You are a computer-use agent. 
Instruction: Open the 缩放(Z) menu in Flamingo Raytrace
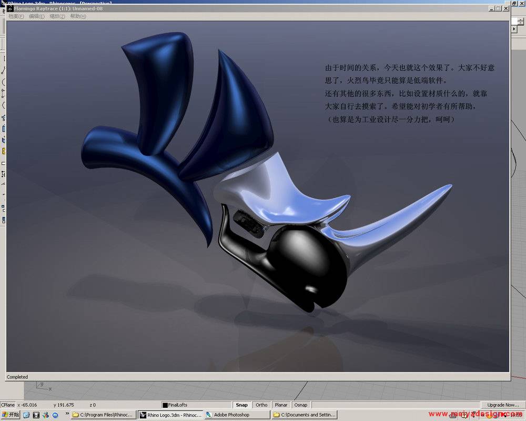tap(57, 16)
